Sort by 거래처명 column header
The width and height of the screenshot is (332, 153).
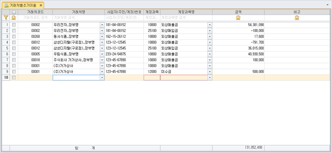pyautogui.click(x=79, y=12)
